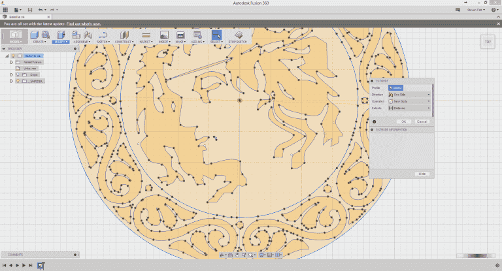This screenshot has width=502, height=271.
Task: Open the Find out what's new link
Action: pyautogui.click(x=83, y=24)
